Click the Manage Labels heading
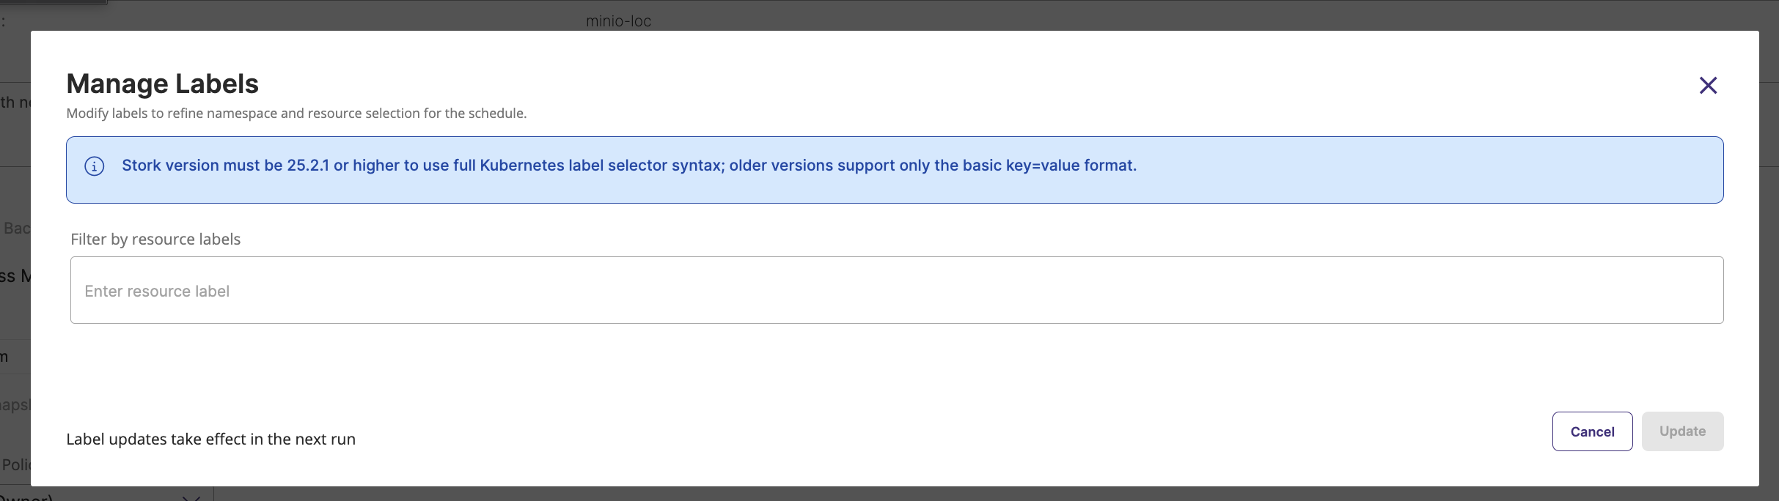1779x501 pixels. click(x=162, y=84)
